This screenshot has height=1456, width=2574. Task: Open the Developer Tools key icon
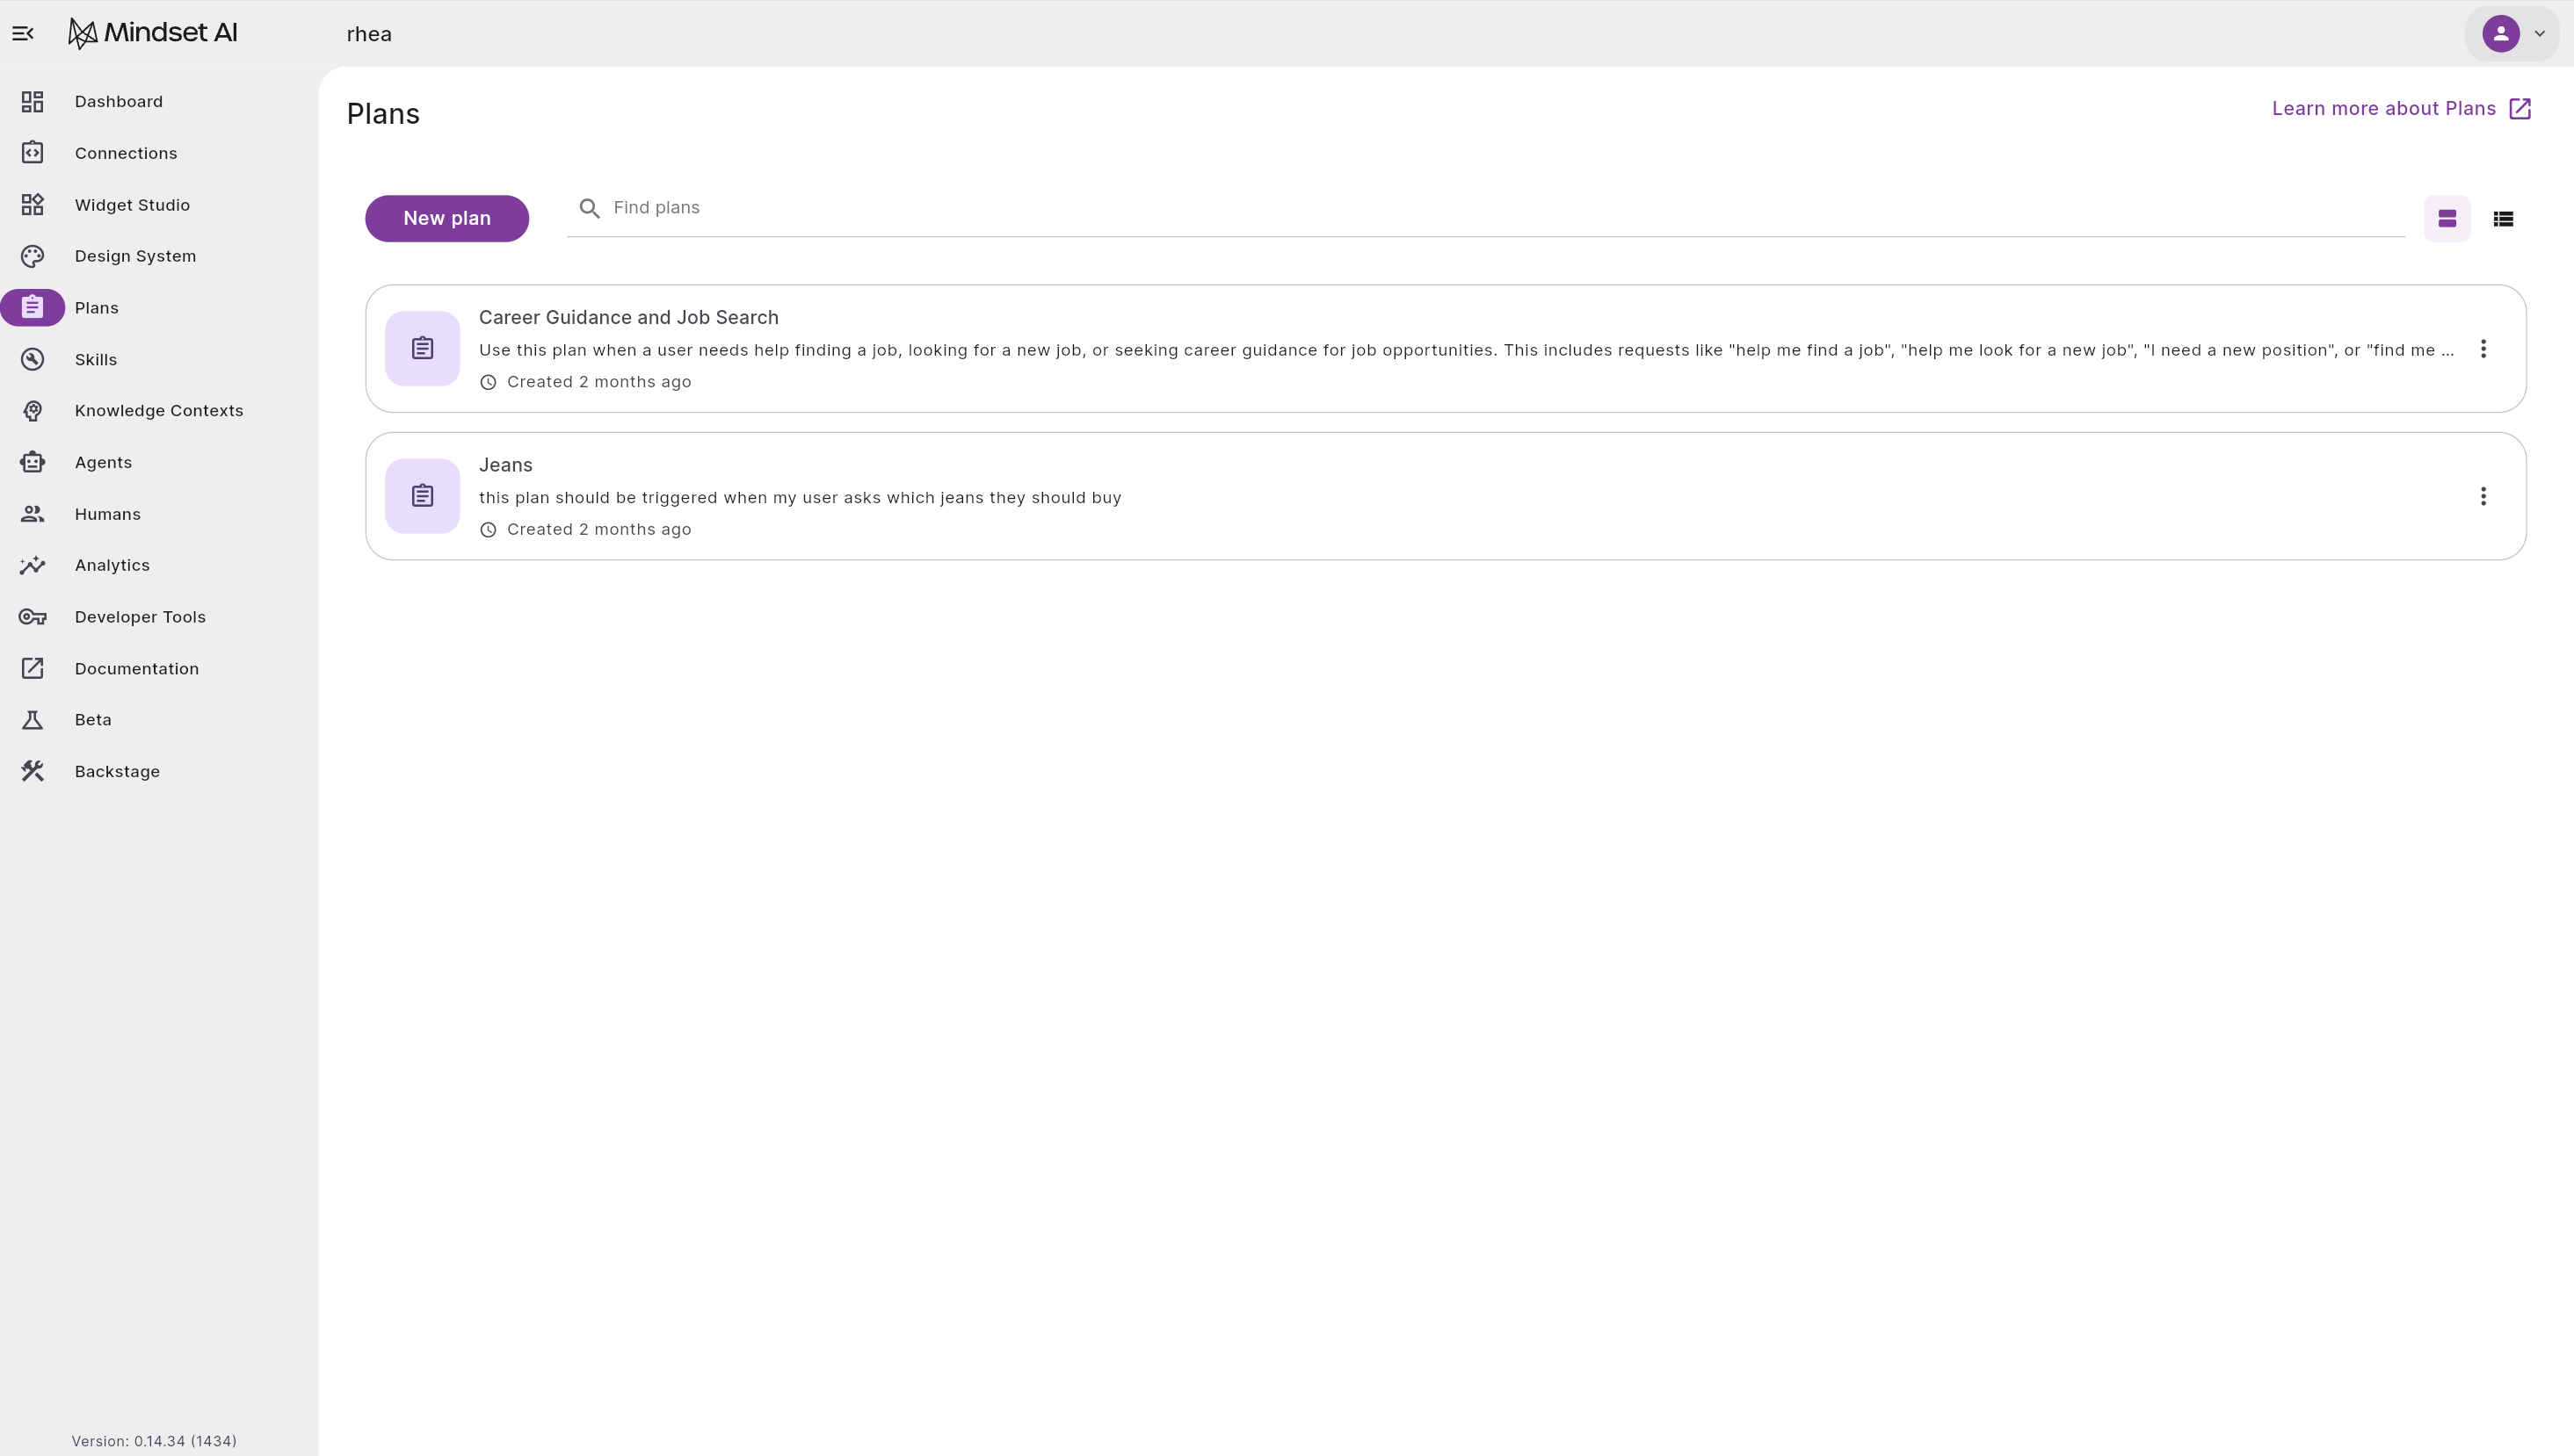pos(33,617)
